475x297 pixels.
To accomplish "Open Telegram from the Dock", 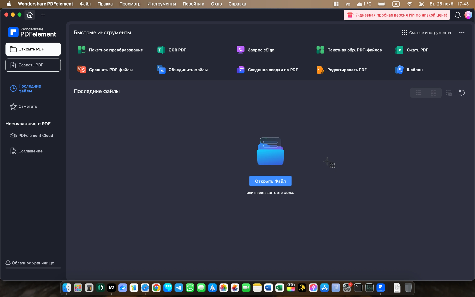I will pos(179,288).
